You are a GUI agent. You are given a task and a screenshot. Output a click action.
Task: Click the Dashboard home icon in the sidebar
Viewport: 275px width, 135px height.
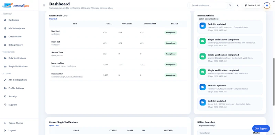tap(5, 20)
